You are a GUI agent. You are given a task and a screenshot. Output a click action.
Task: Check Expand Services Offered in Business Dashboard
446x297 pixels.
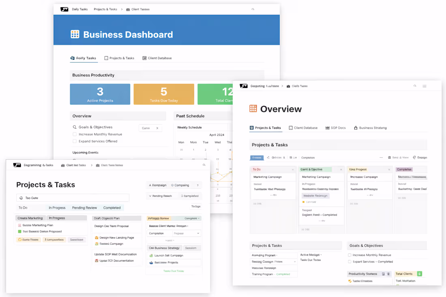pos(75,141)
